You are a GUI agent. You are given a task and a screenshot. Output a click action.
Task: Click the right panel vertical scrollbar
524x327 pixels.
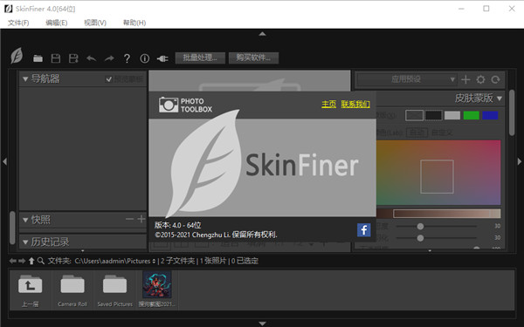(512, 112)
